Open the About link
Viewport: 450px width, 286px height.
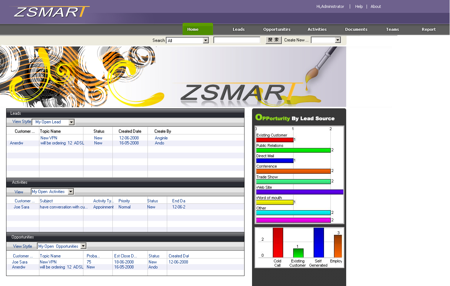click(376, 6)
